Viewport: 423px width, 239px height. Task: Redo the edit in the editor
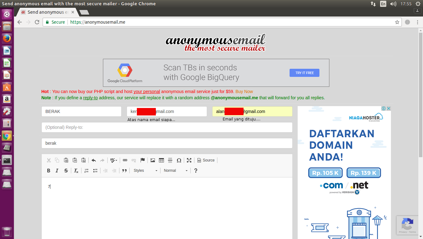(102, 160)
